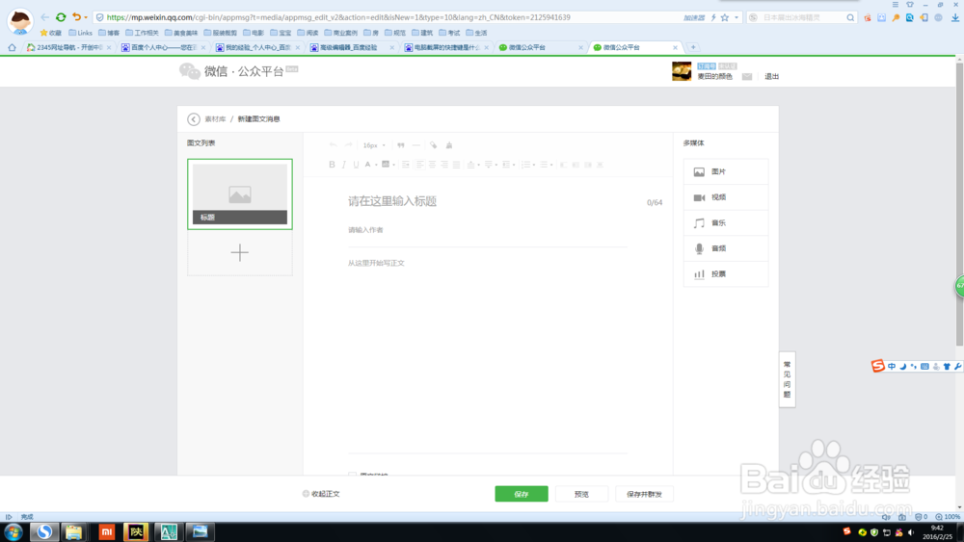
Task: Switch to the 我的经验_个人中心 browser tab
Action: coord(256,47)
